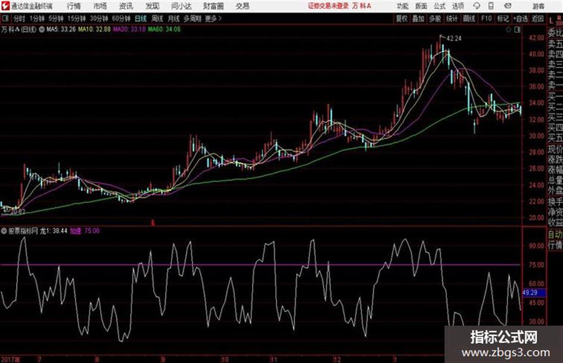The width and height of the screenshot is (563, 363).
Task: Switch to 多周期 tab
Action: (x=192, y=18)
